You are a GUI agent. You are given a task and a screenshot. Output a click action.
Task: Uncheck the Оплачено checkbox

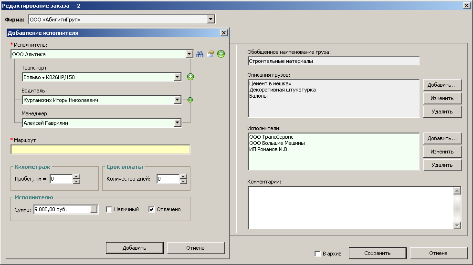152,209
